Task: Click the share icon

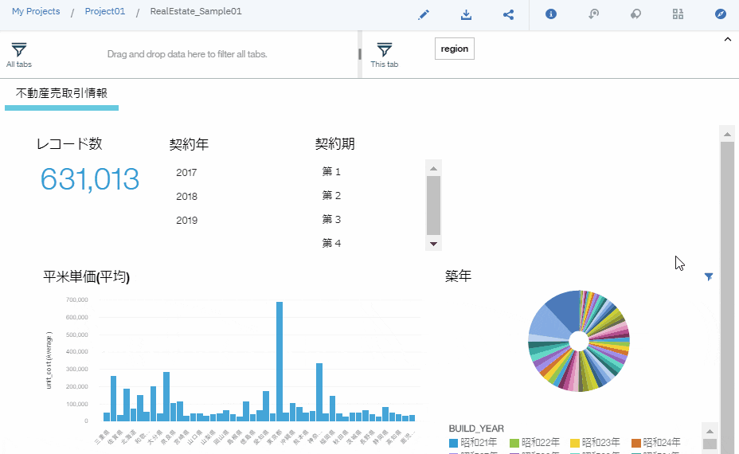Action: (508, 14)
